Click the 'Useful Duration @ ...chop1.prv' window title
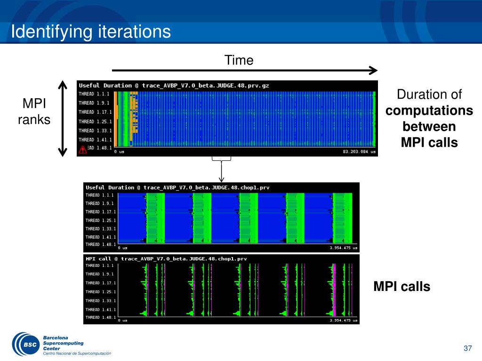This screenshot has height=361, width=482. [x=177, y=188]
